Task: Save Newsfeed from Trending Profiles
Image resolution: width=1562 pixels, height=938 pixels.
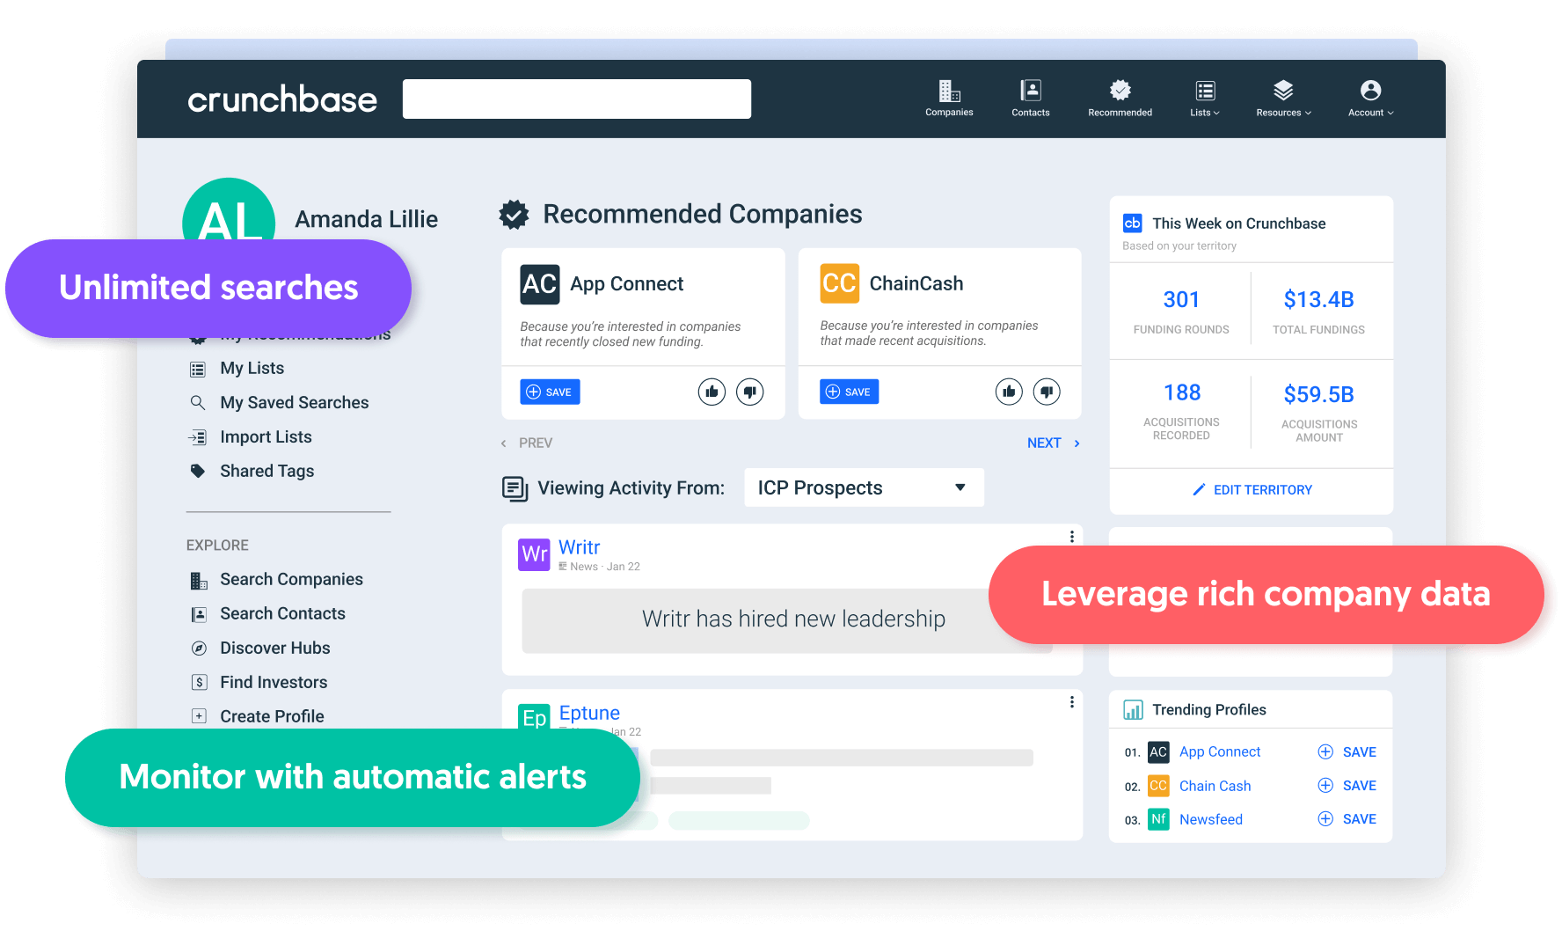Action: 1347,819
